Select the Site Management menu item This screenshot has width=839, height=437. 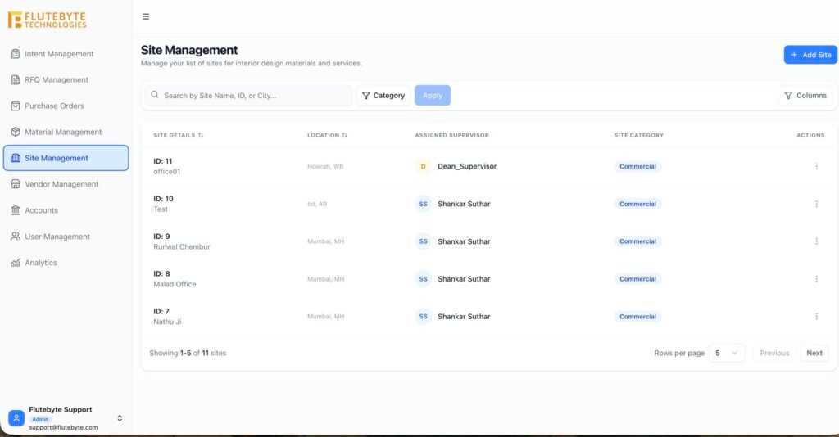point(66,158)
